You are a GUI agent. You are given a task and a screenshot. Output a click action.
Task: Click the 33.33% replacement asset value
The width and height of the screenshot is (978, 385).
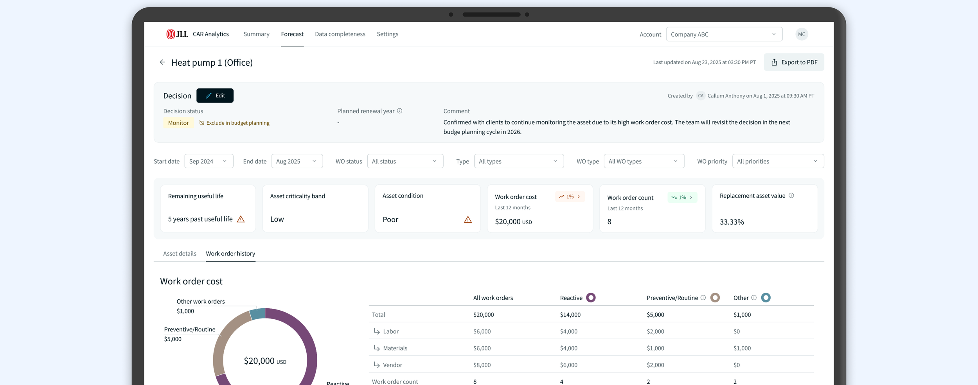coord(732,222)
